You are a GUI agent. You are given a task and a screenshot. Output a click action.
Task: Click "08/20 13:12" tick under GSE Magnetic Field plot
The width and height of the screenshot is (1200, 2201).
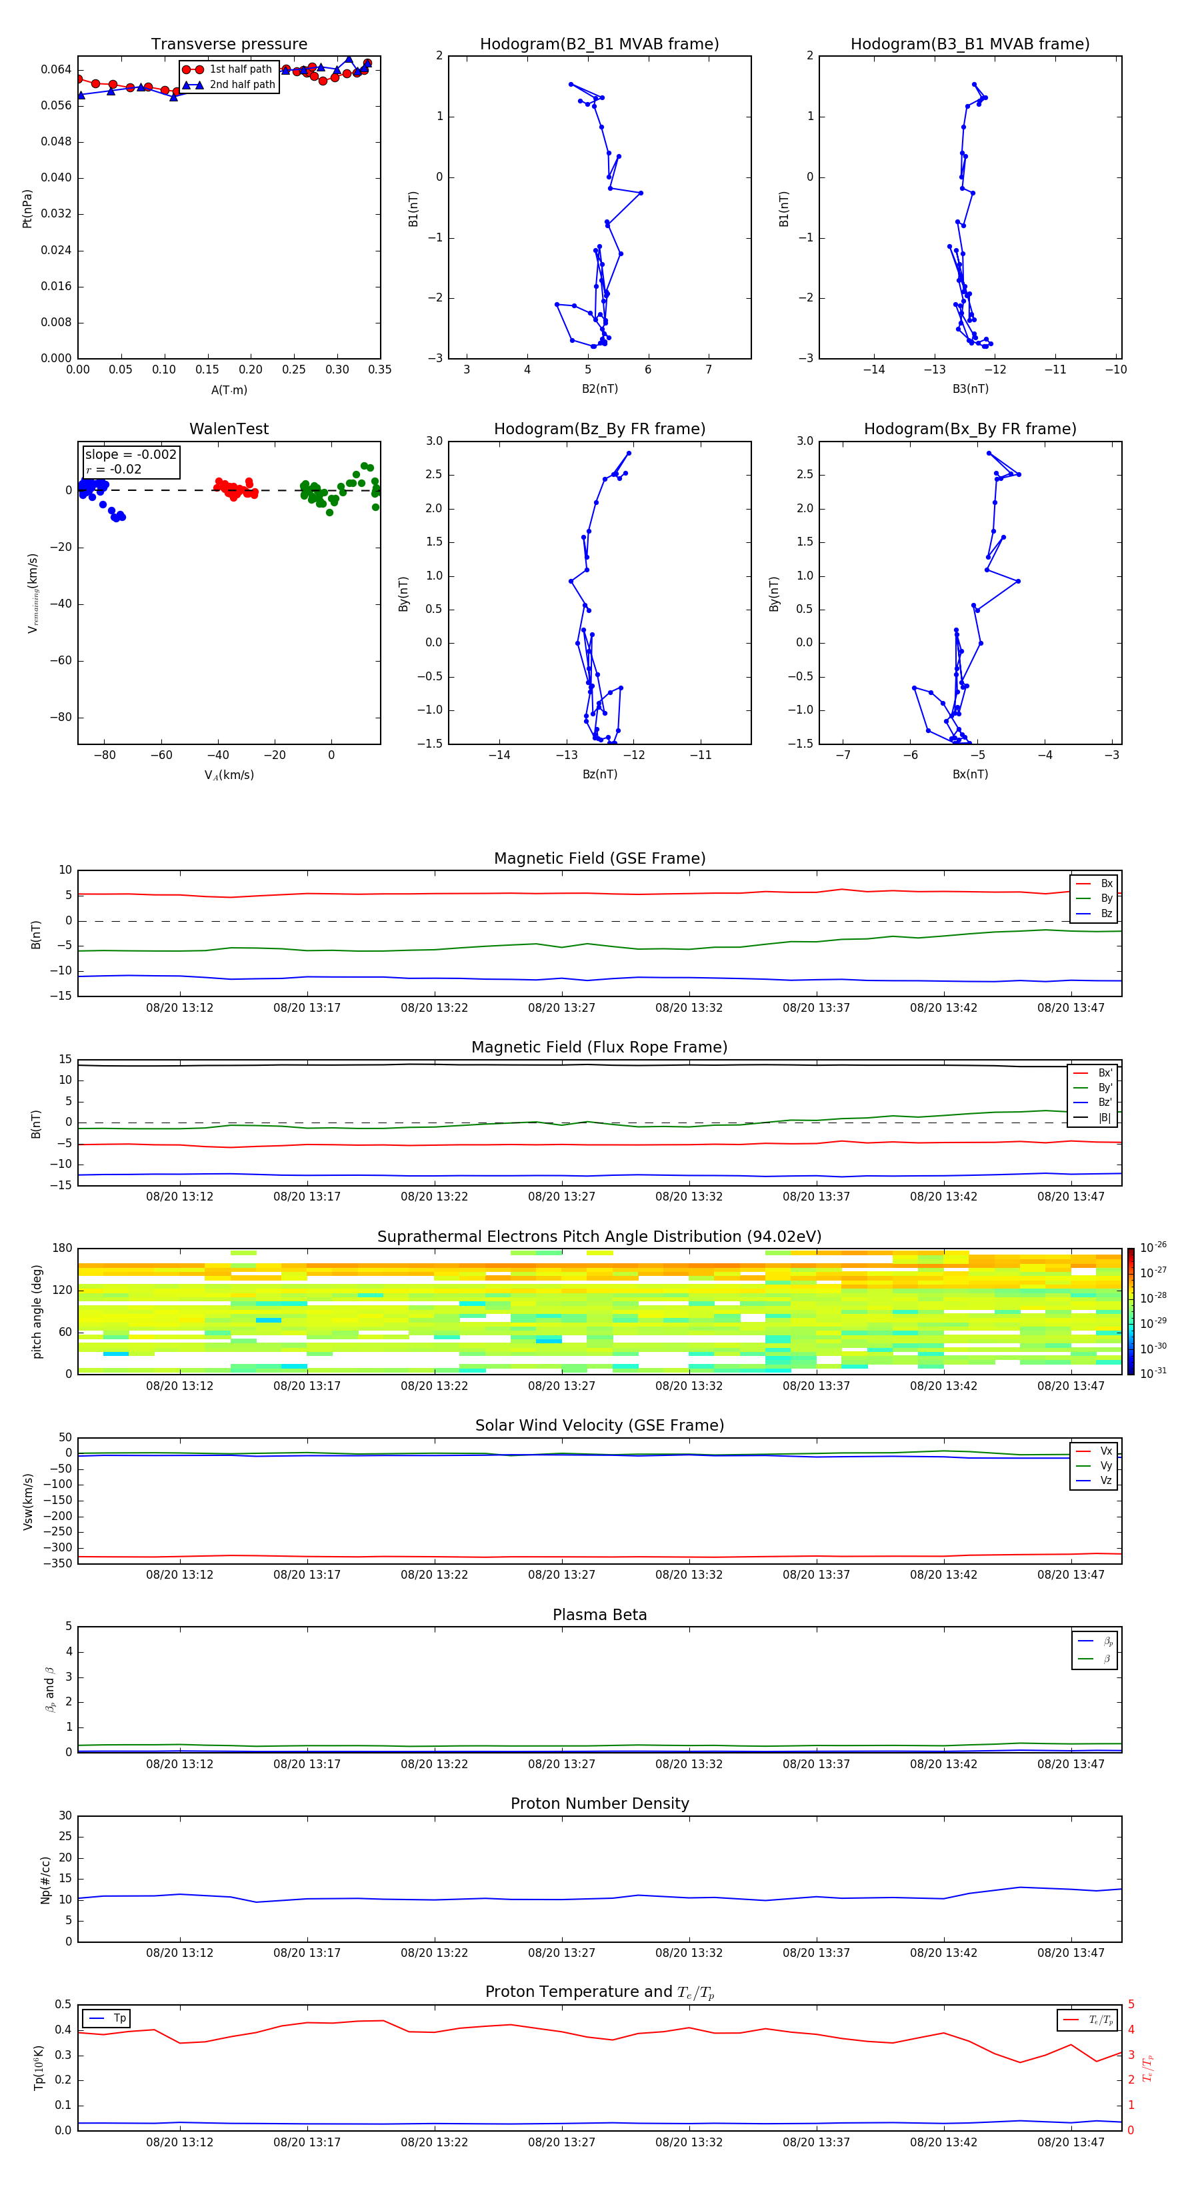179,1008
